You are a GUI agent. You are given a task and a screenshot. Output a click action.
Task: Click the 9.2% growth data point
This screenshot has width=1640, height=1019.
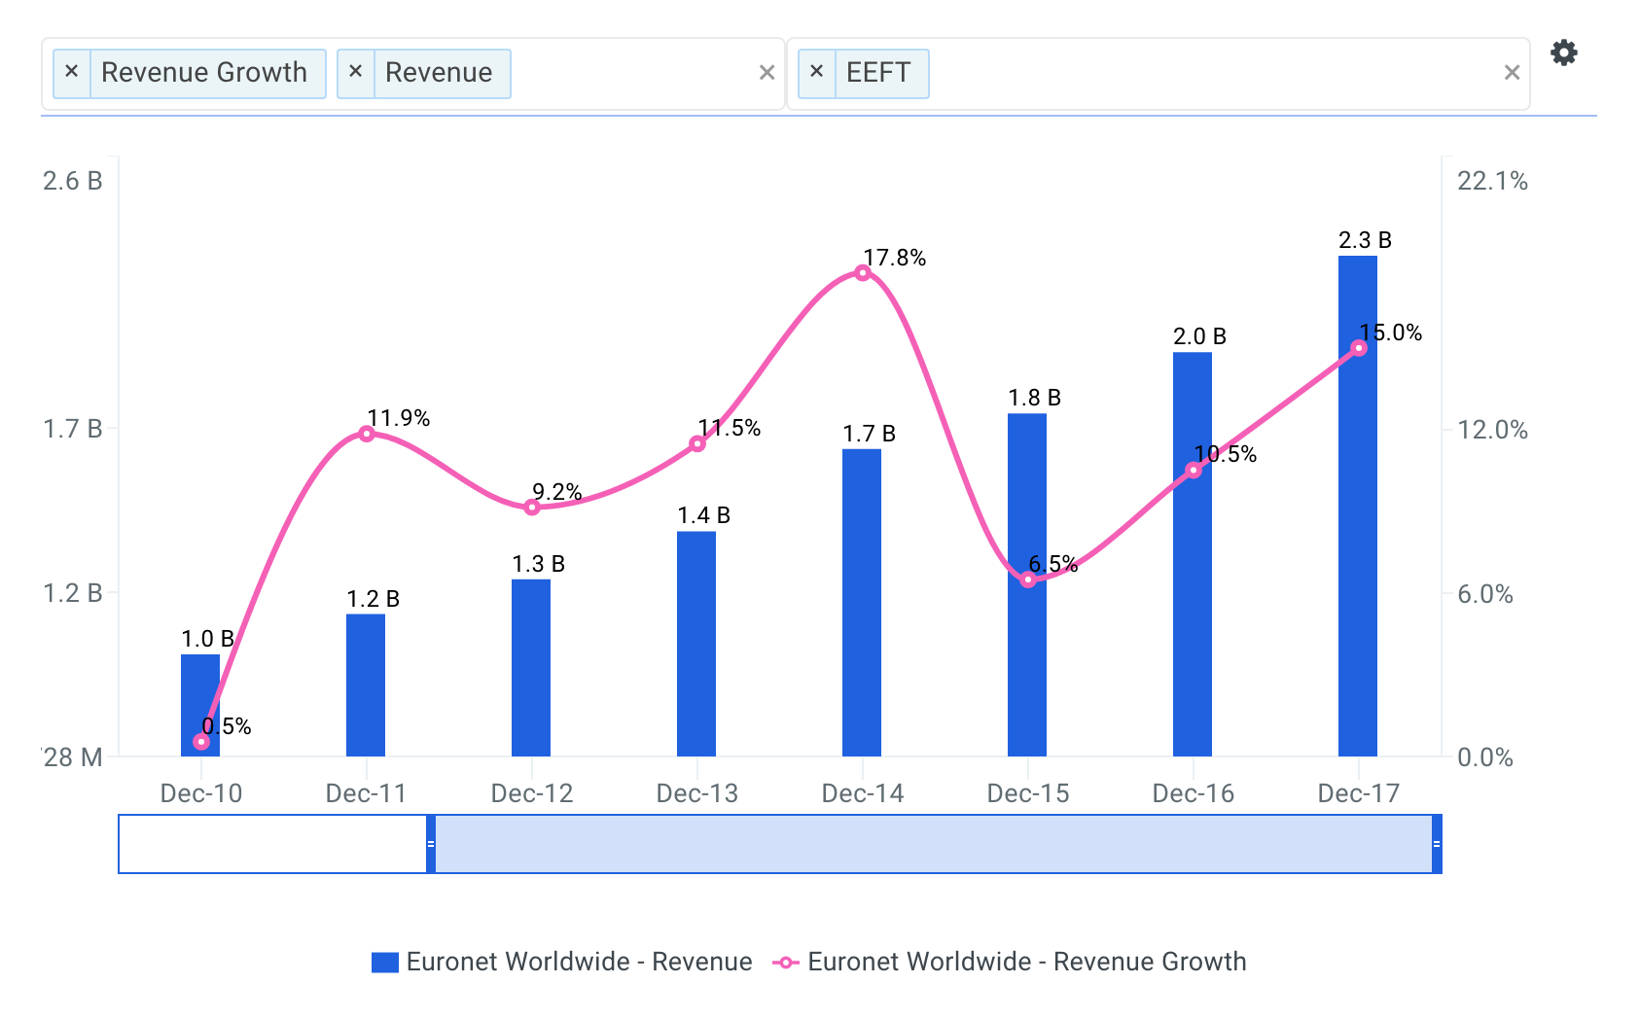(532, 507)
